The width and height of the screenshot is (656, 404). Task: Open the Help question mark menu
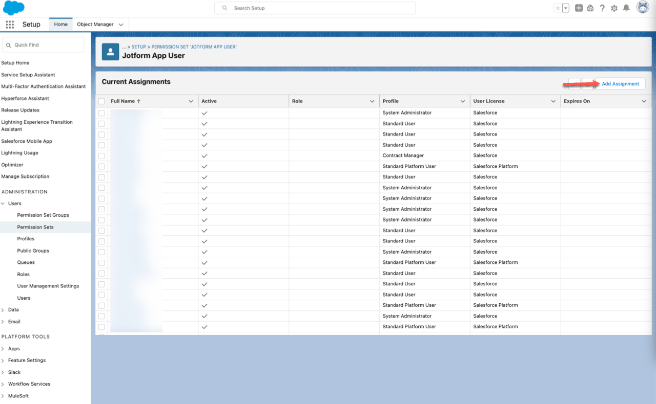[x=602, y=8]
